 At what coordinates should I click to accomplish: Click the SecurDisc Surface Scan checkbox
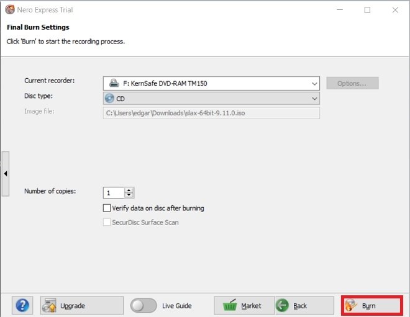(x=107, y=222)
